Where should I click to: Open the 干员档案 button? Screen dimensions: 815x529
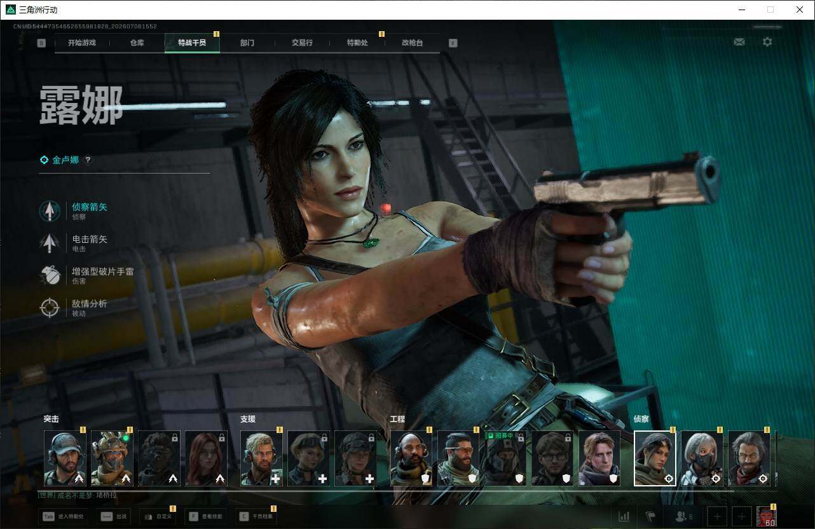pyautogui.click(x=256, y=516)
